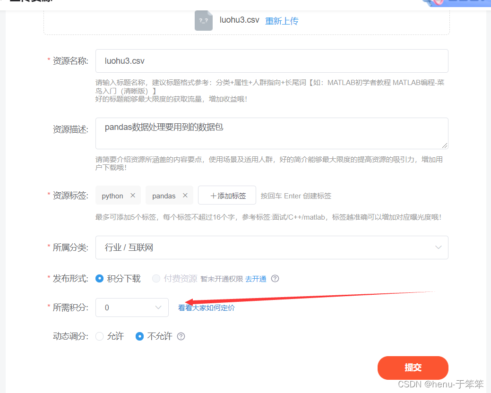Image resolution: width=491 pixels, height=393 pixels.
Task: Click the python tag chip
Action: 118,196
